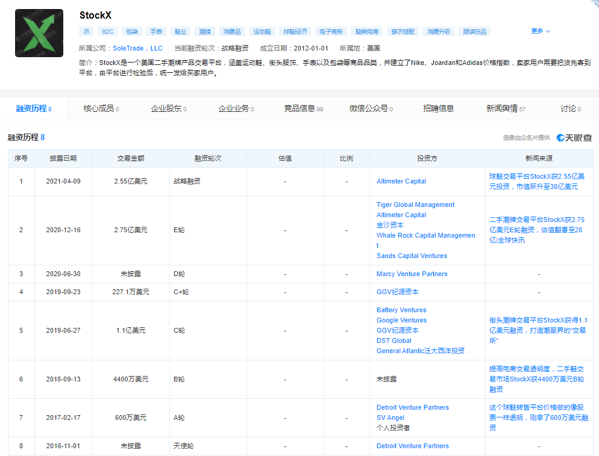Choose the 消费升级 tag
This screenshot has width=599, height=456.
[439, 32]
